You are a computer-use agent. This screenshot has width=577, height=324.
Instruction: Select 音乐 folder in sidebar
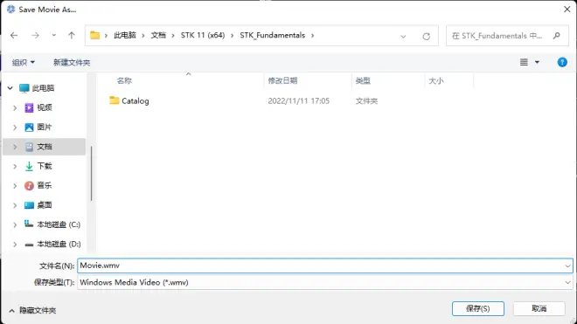tap(38, 186)
